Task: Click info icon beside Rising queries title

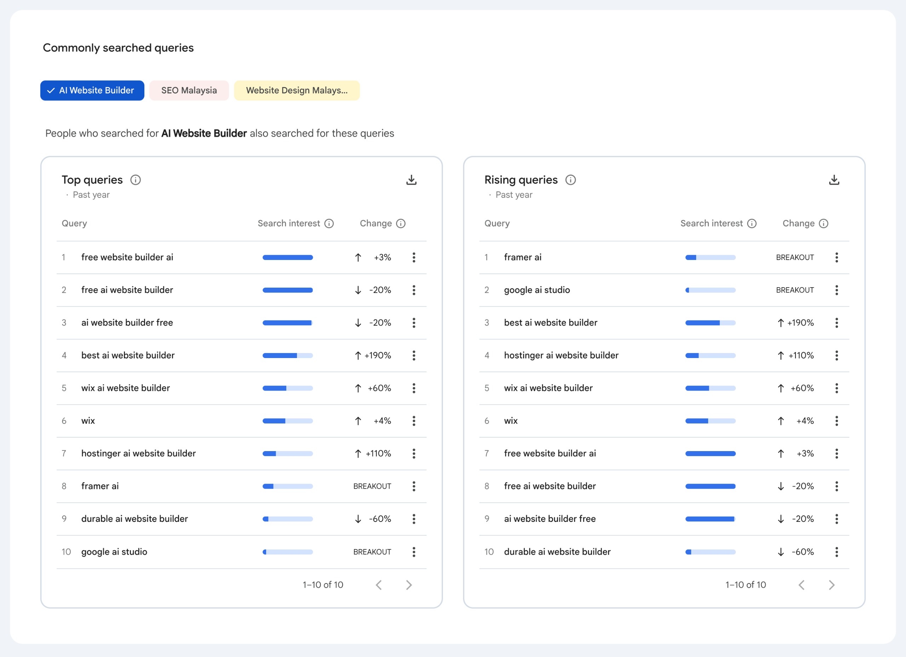Action: (570, 180)
